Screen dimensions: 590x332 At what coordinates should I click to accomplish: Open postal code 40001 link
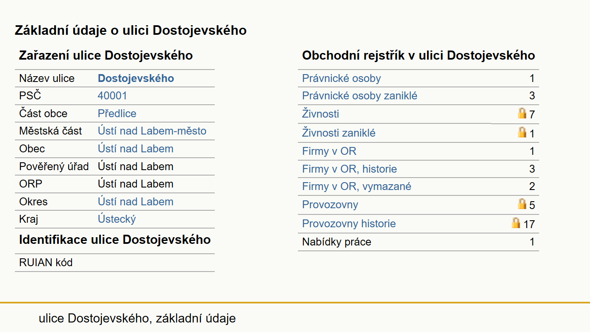point(112,96)
